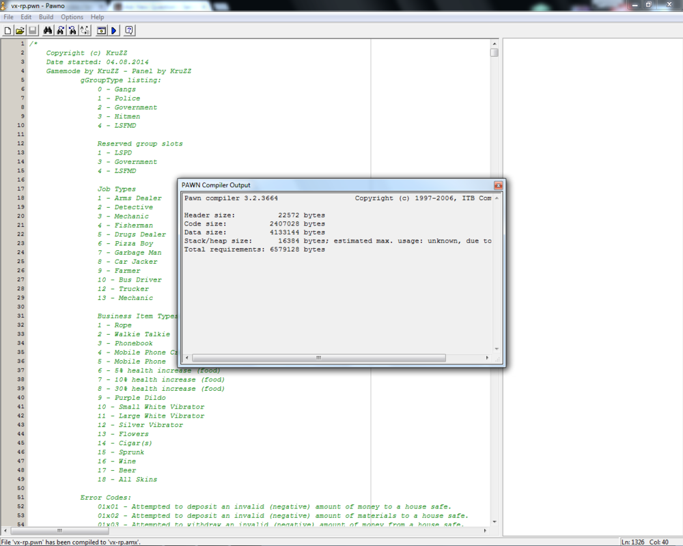Click 'Pawn compiler 3.2.3664' header text
Viewport: 683px width, 546px height.
[231, 198]
